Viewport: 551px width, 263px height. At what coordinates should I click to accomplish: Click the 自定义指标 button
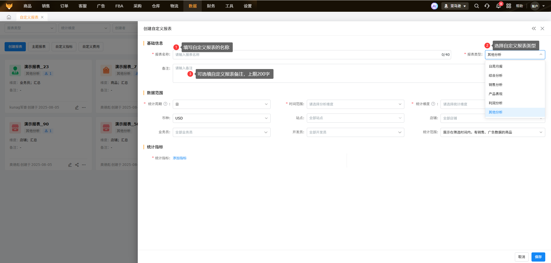64,47
